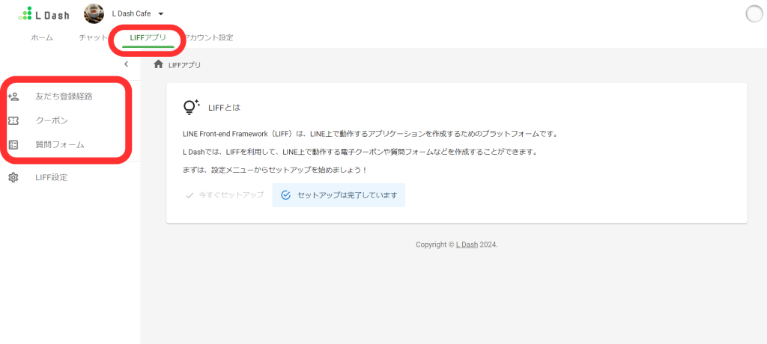
Task: Click the add-person icon beside 友だち登録経路
Action: pos(13,96)
